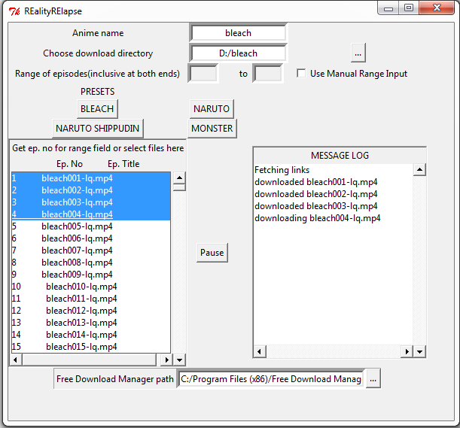Screen dimensions: 460x428
Task: Click Free Download Manager path field
Action: pyautogui.click(x=270, y=379)
